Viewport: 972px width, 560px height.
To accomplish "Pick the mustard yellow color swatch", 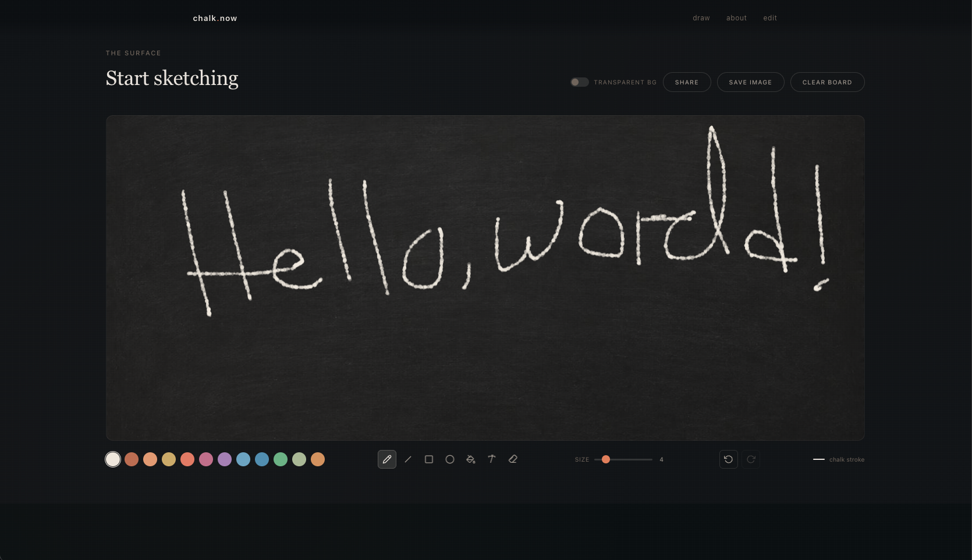I will click(169, 459).
